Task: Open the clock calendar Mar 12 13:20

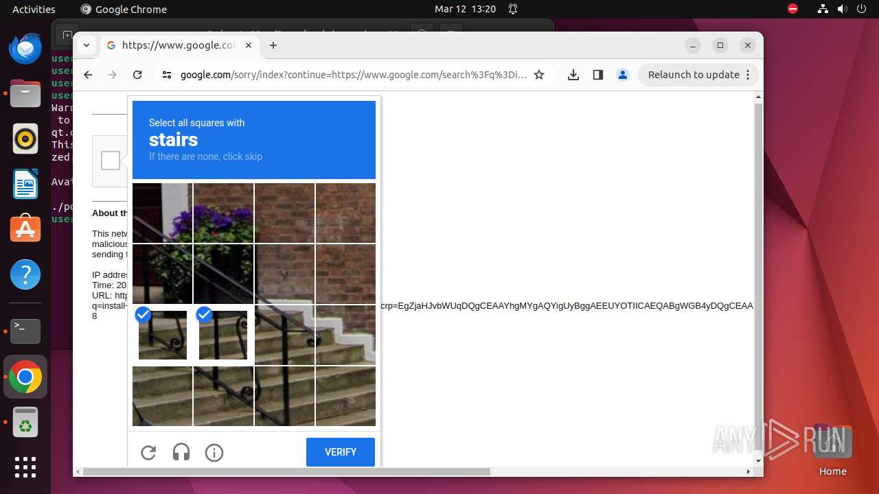Action: click(465, 10)
